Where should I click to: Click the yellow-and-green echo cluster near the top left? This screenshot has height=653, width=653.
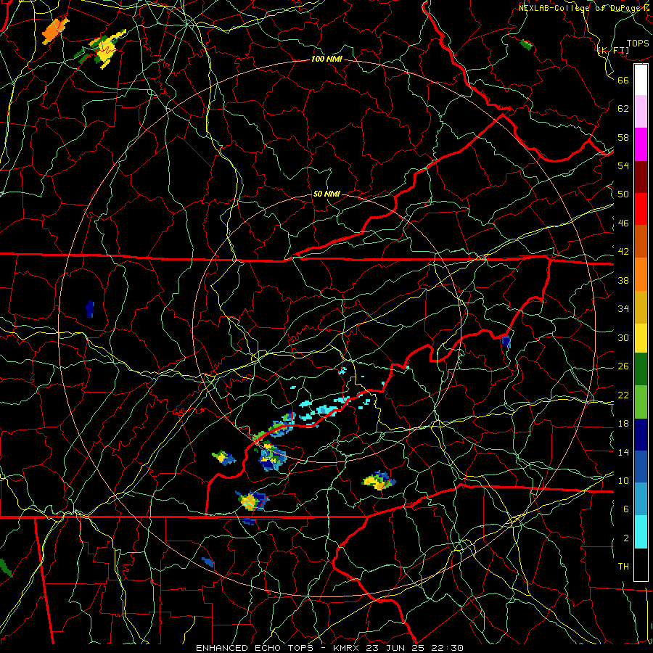pyautogui.click(x=102, y=49)
